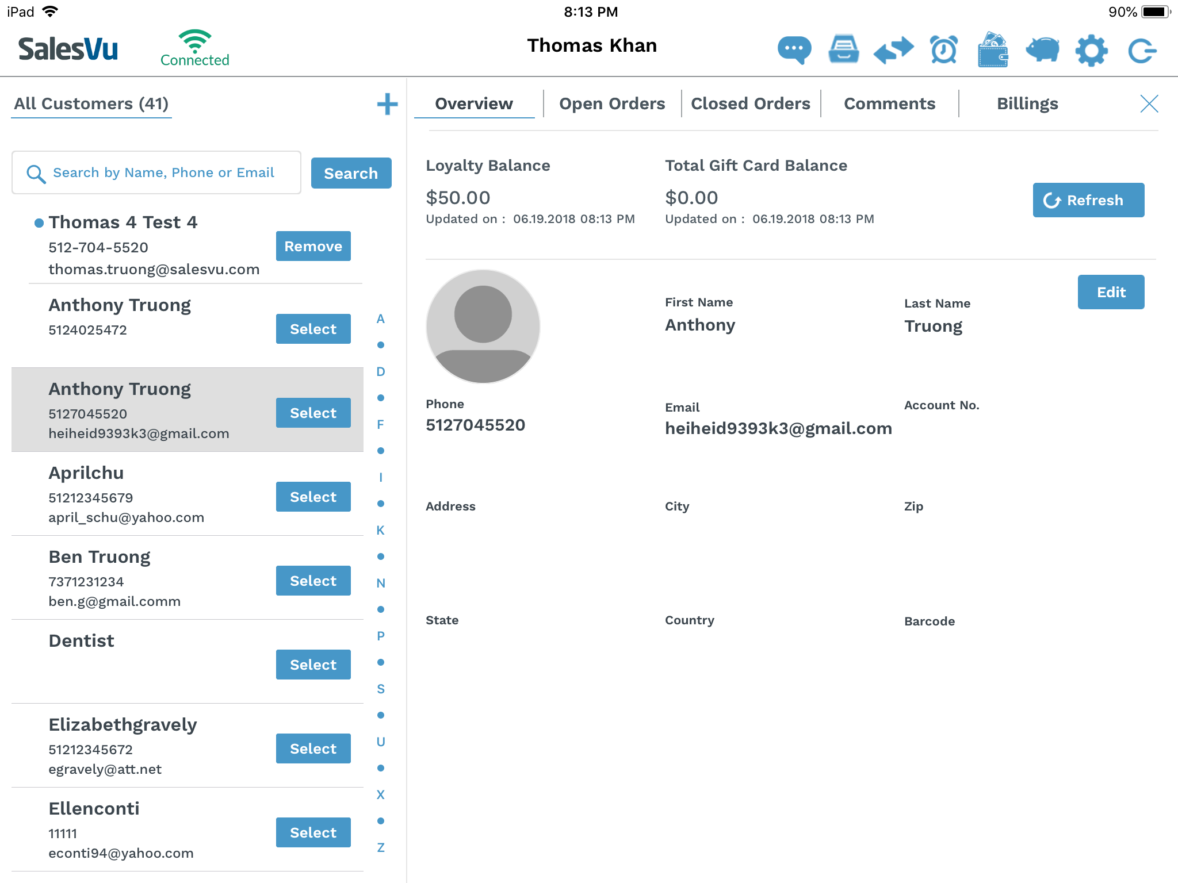Open the Billings tab

coord(1027,104)
